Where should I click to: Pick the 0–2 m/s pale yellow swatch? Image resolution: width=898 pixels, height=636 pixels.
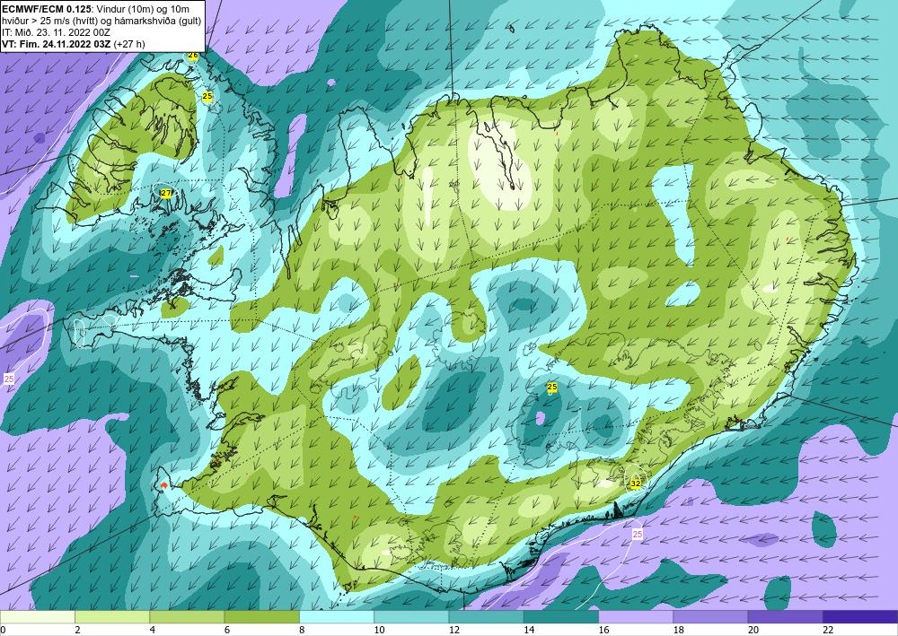pyautogui.click(x=38, y=617)
